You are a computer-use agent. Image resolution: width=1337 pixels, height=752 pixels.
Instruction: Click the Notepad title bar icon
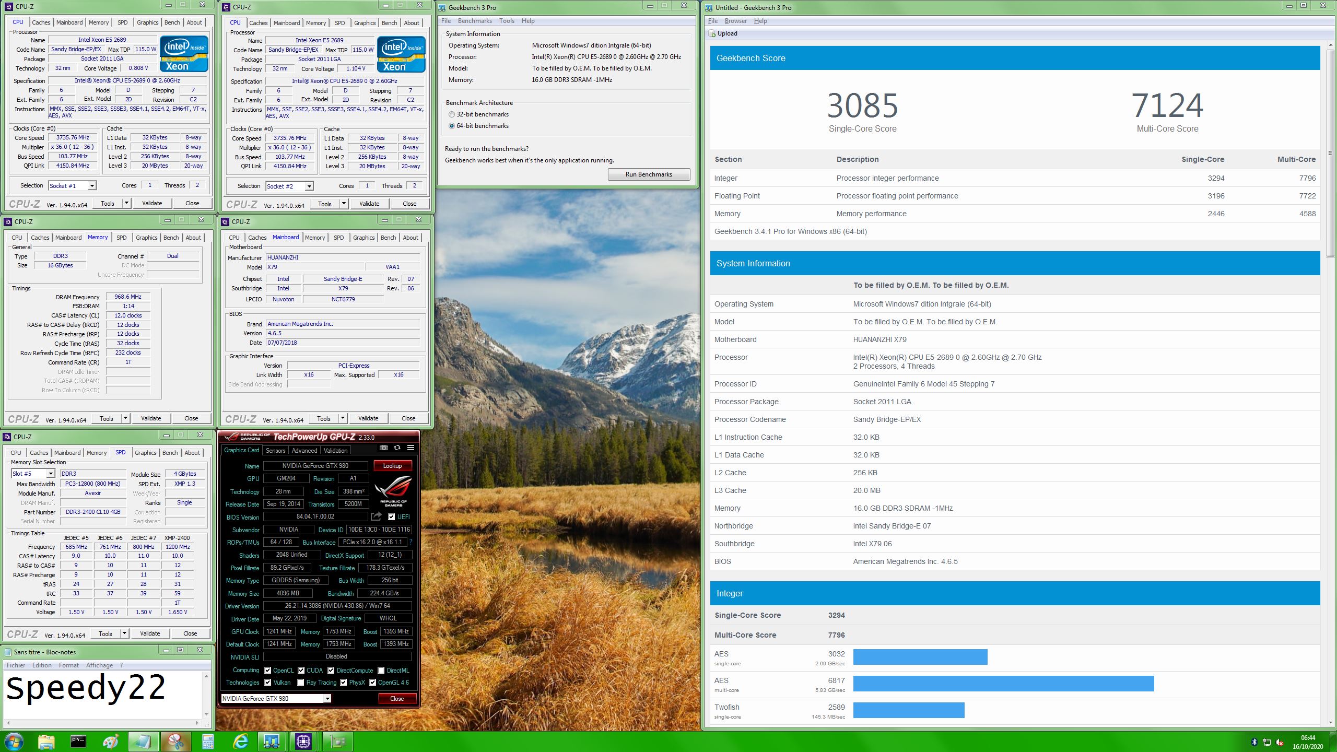tap(7, 652)
